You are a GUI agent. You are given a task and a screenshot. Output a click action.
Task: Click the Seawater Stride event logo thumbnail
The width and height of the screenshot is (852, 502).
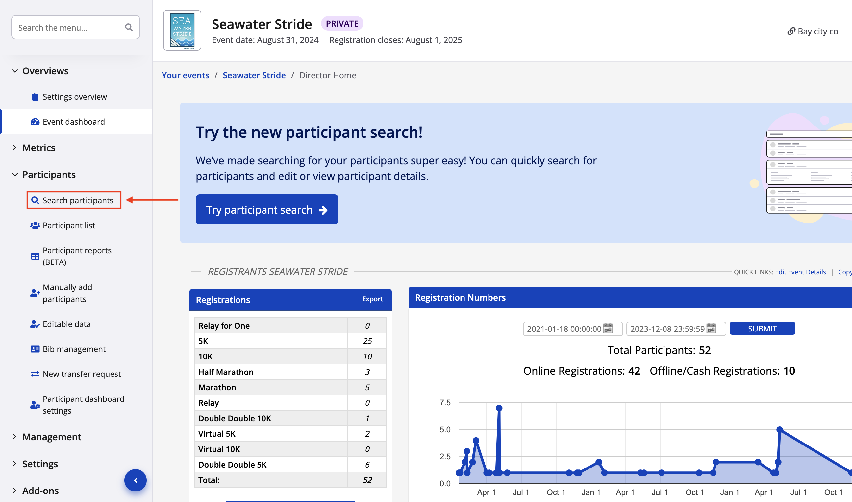click(x=182, y=30)
